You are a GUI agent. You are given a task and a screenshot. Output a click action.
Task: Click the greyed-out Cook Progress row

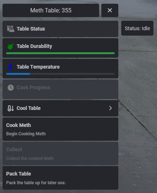point(60,89)
